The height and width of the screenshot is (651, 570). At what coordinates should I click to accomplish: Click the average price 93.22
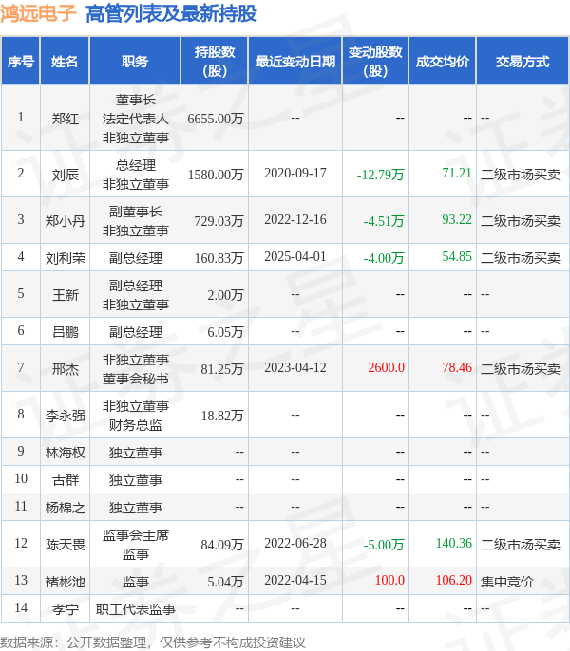coord(457,219)
